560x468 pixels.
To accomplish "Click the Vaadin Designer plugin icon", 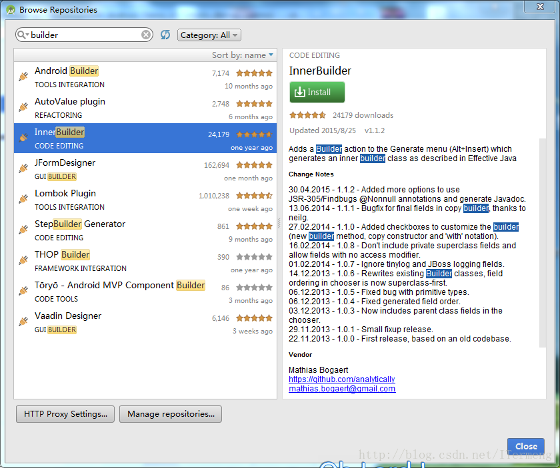I will 23,322.
